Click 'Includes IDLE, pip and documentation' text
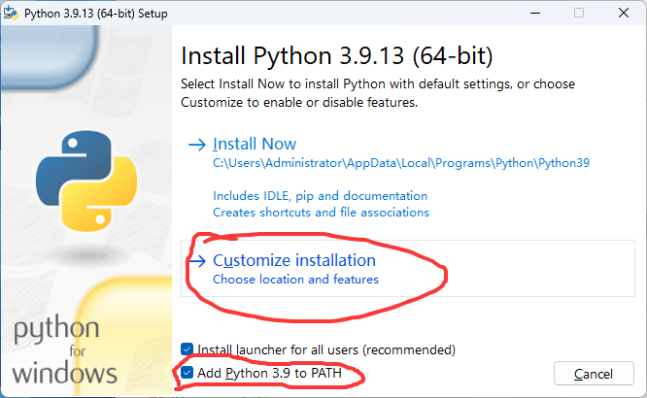 320,196
